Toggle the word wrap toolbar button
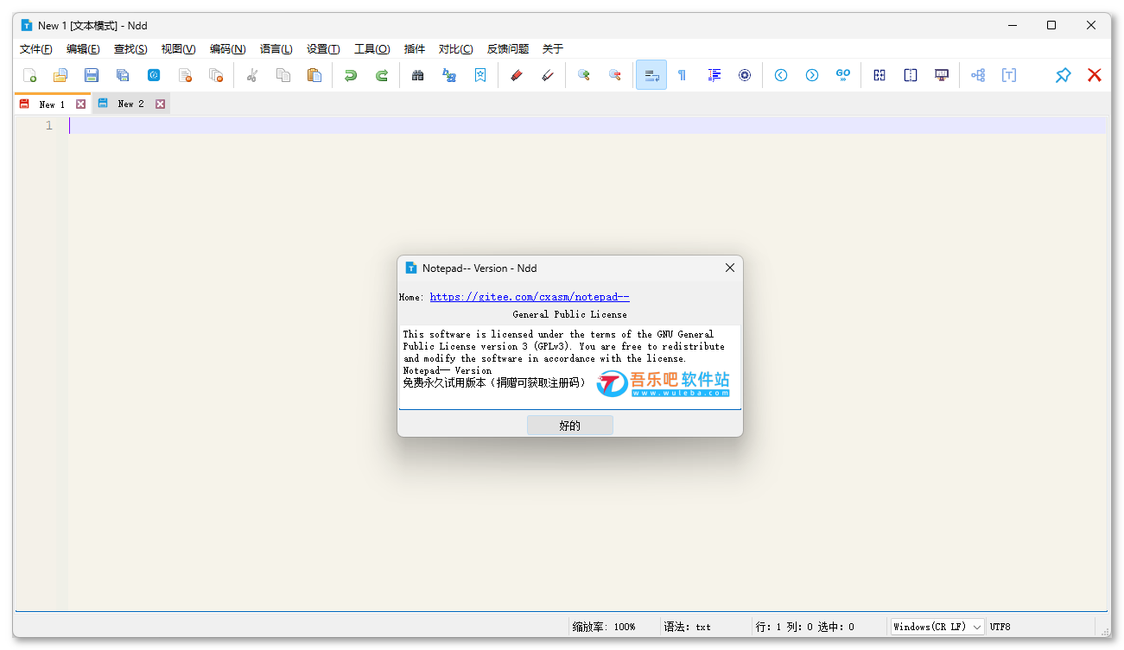Screen dimensions: 1124x650 pos(651,75)
